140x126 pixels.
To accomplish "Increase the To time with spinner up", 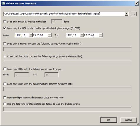I will 101,34.
